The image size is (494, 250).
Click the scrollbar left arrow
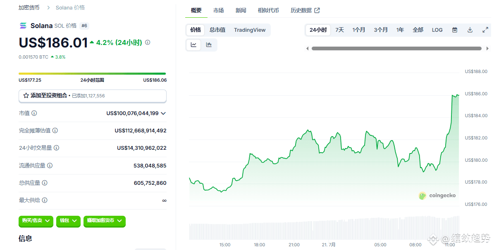coord(307,48)
